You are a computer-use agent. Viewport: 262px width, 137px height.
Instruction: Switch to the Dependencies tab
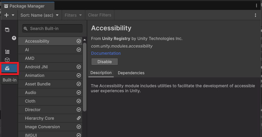(131, 73)
